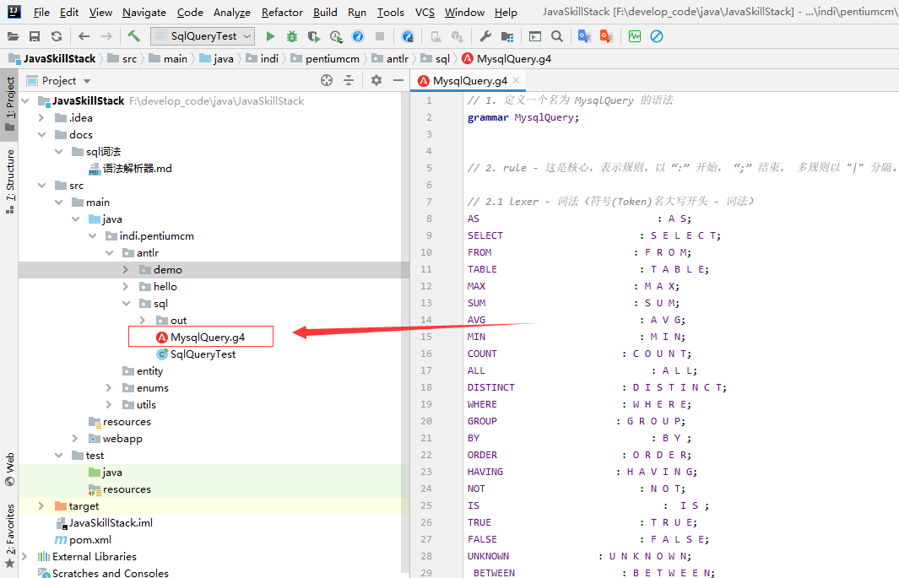Start debugging with the green bug icon
This screenshot has width=899, height=578.
coord(292,36)
